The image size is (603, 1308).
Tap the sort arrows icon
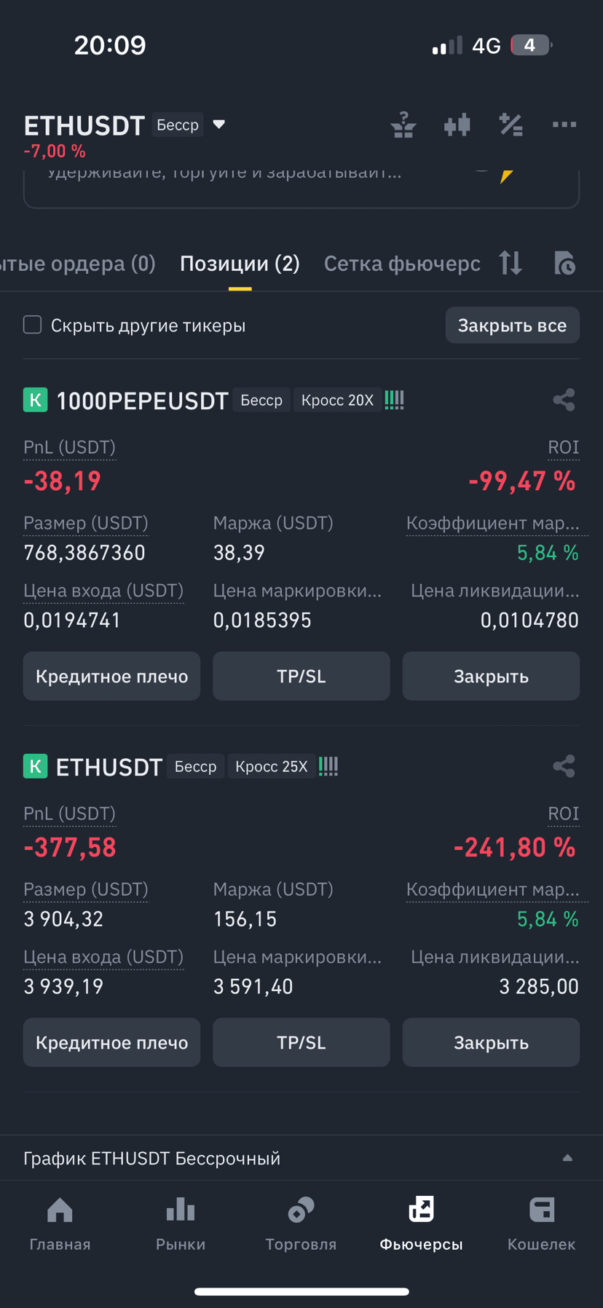click(511, 263)
